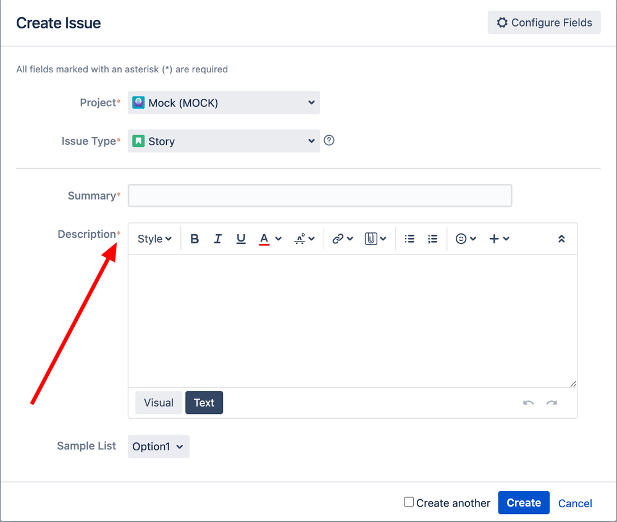Click the insert link icon
This screenshot has width=617, height=522.
click(338, 238)
